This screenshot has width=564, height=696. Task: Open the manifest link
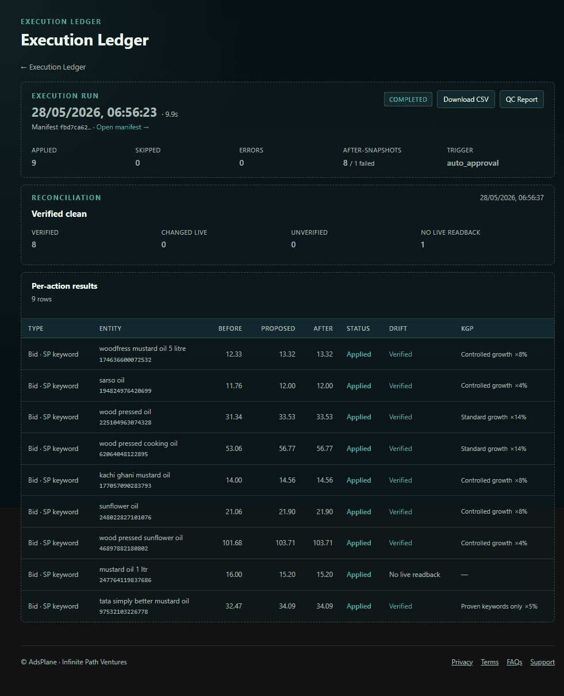(122, 127)
